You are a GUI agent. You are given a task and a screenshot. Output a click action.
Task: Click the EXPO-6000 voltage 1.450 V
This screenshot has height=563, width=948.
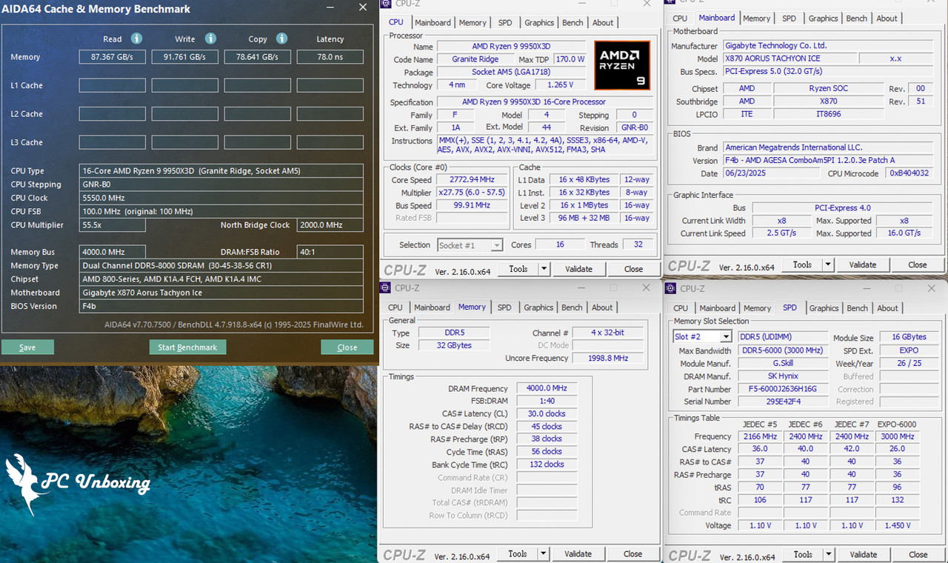[898, 525]
